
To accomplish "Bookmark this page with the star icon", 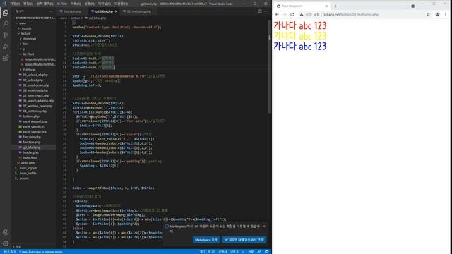I will (428, 14).
